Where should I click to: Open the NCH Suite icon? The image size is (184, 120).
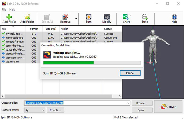tap(145, 17)
